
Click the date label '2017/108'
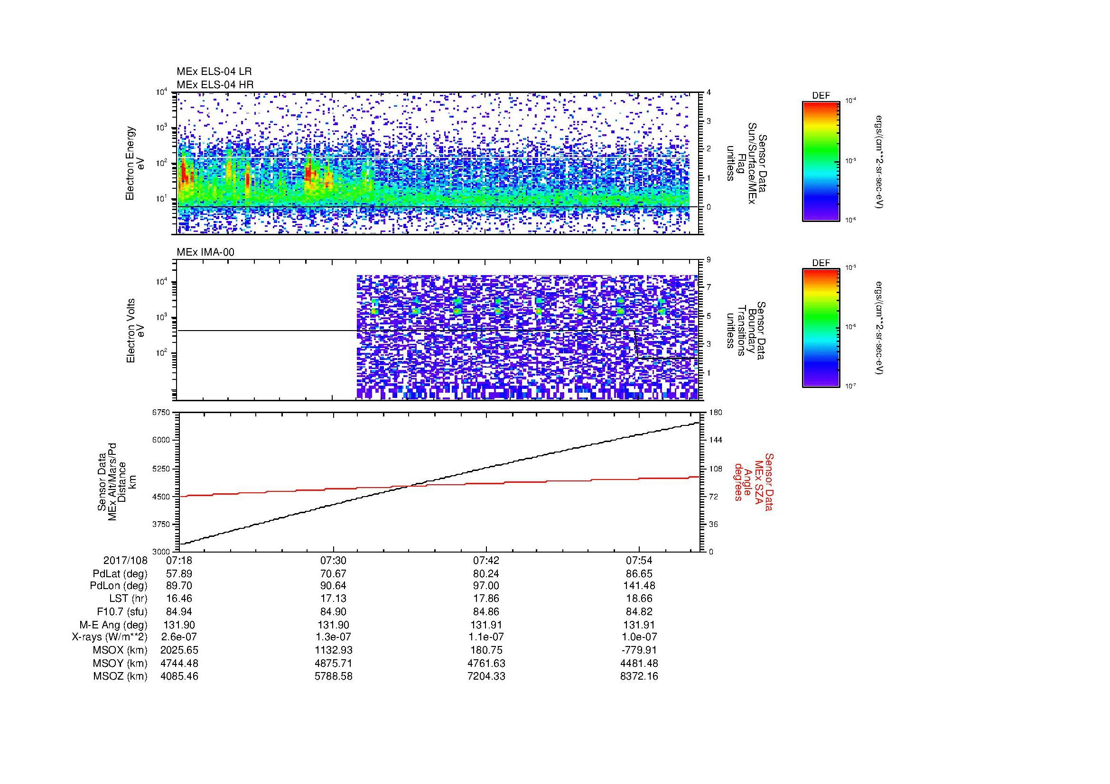tap(125, 560)
